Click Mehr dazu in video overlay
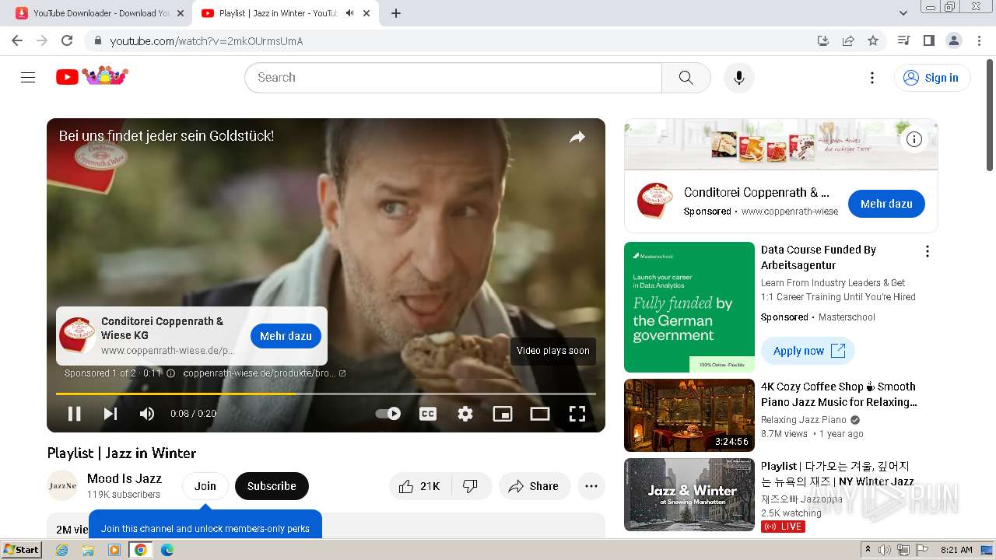Viewport: 996px width, 560px height. click(286, 336)
